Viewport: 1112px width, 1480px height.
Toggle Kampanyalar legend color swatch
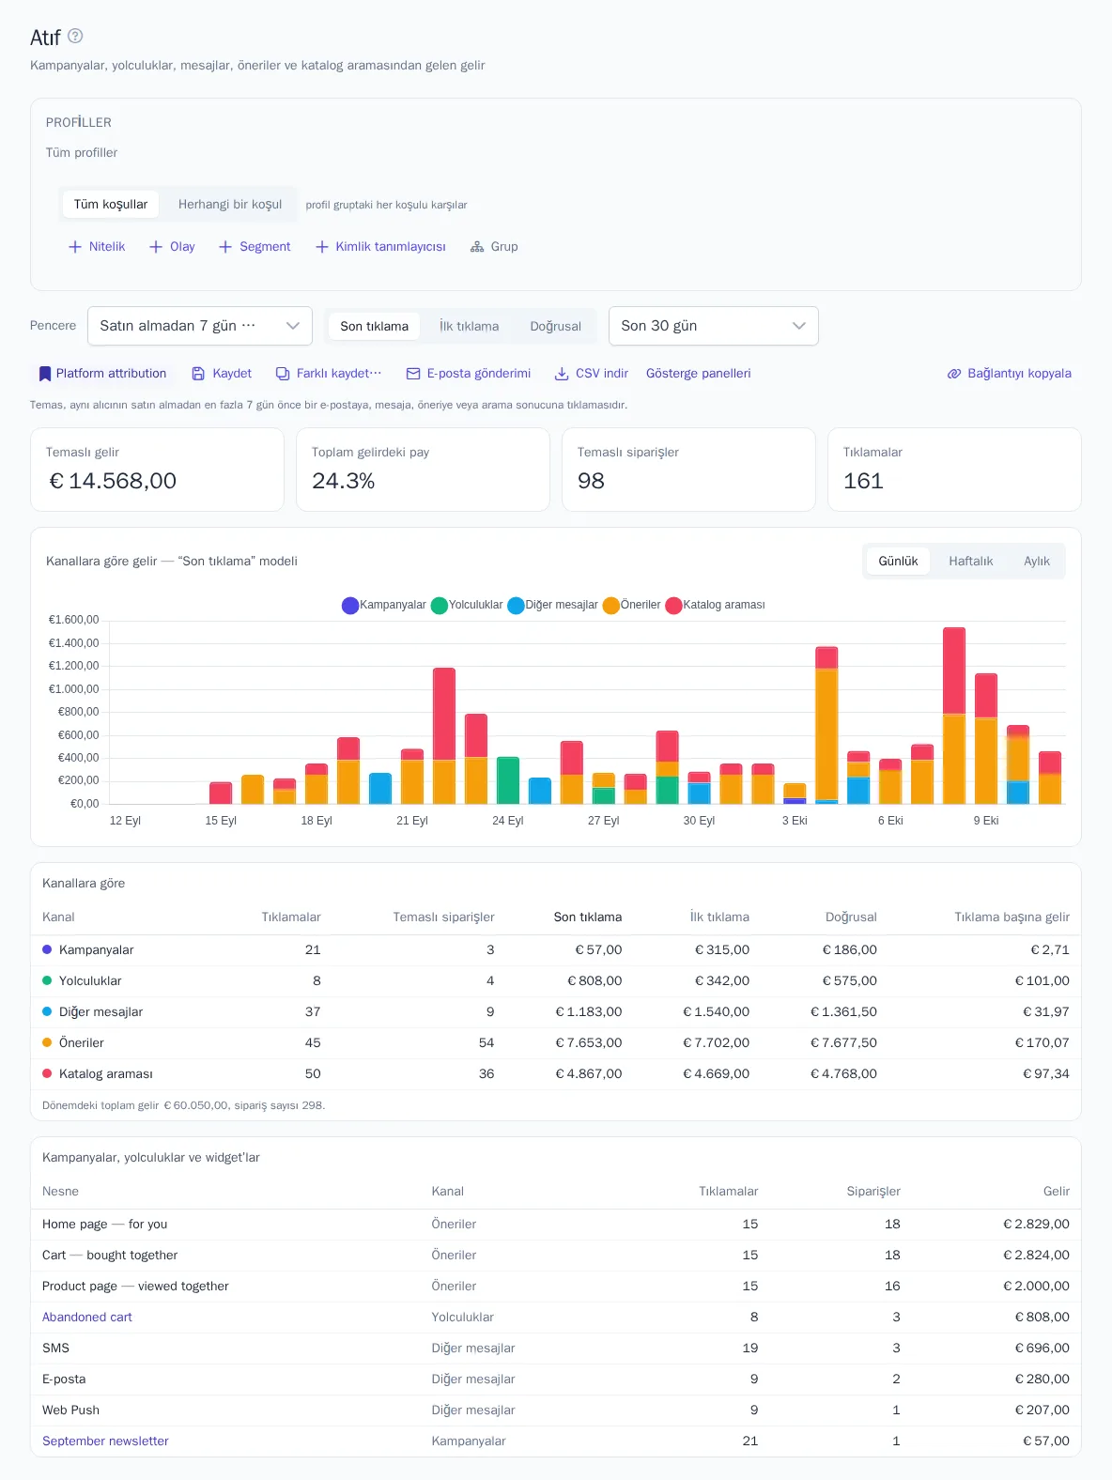pos(350,606)
